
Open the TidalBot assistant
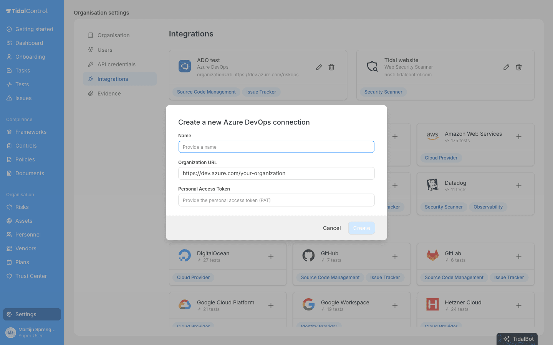tap(517, 339)
